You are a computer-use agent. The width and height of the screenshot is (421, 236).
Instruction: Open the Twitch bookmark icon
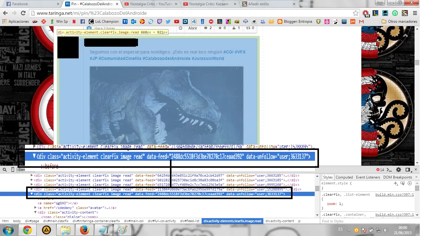tap(159, 22)
